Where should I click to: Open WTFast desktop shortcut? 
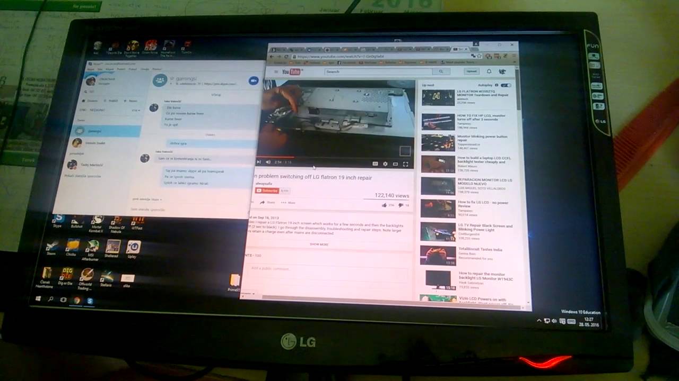tap(136, 222)
